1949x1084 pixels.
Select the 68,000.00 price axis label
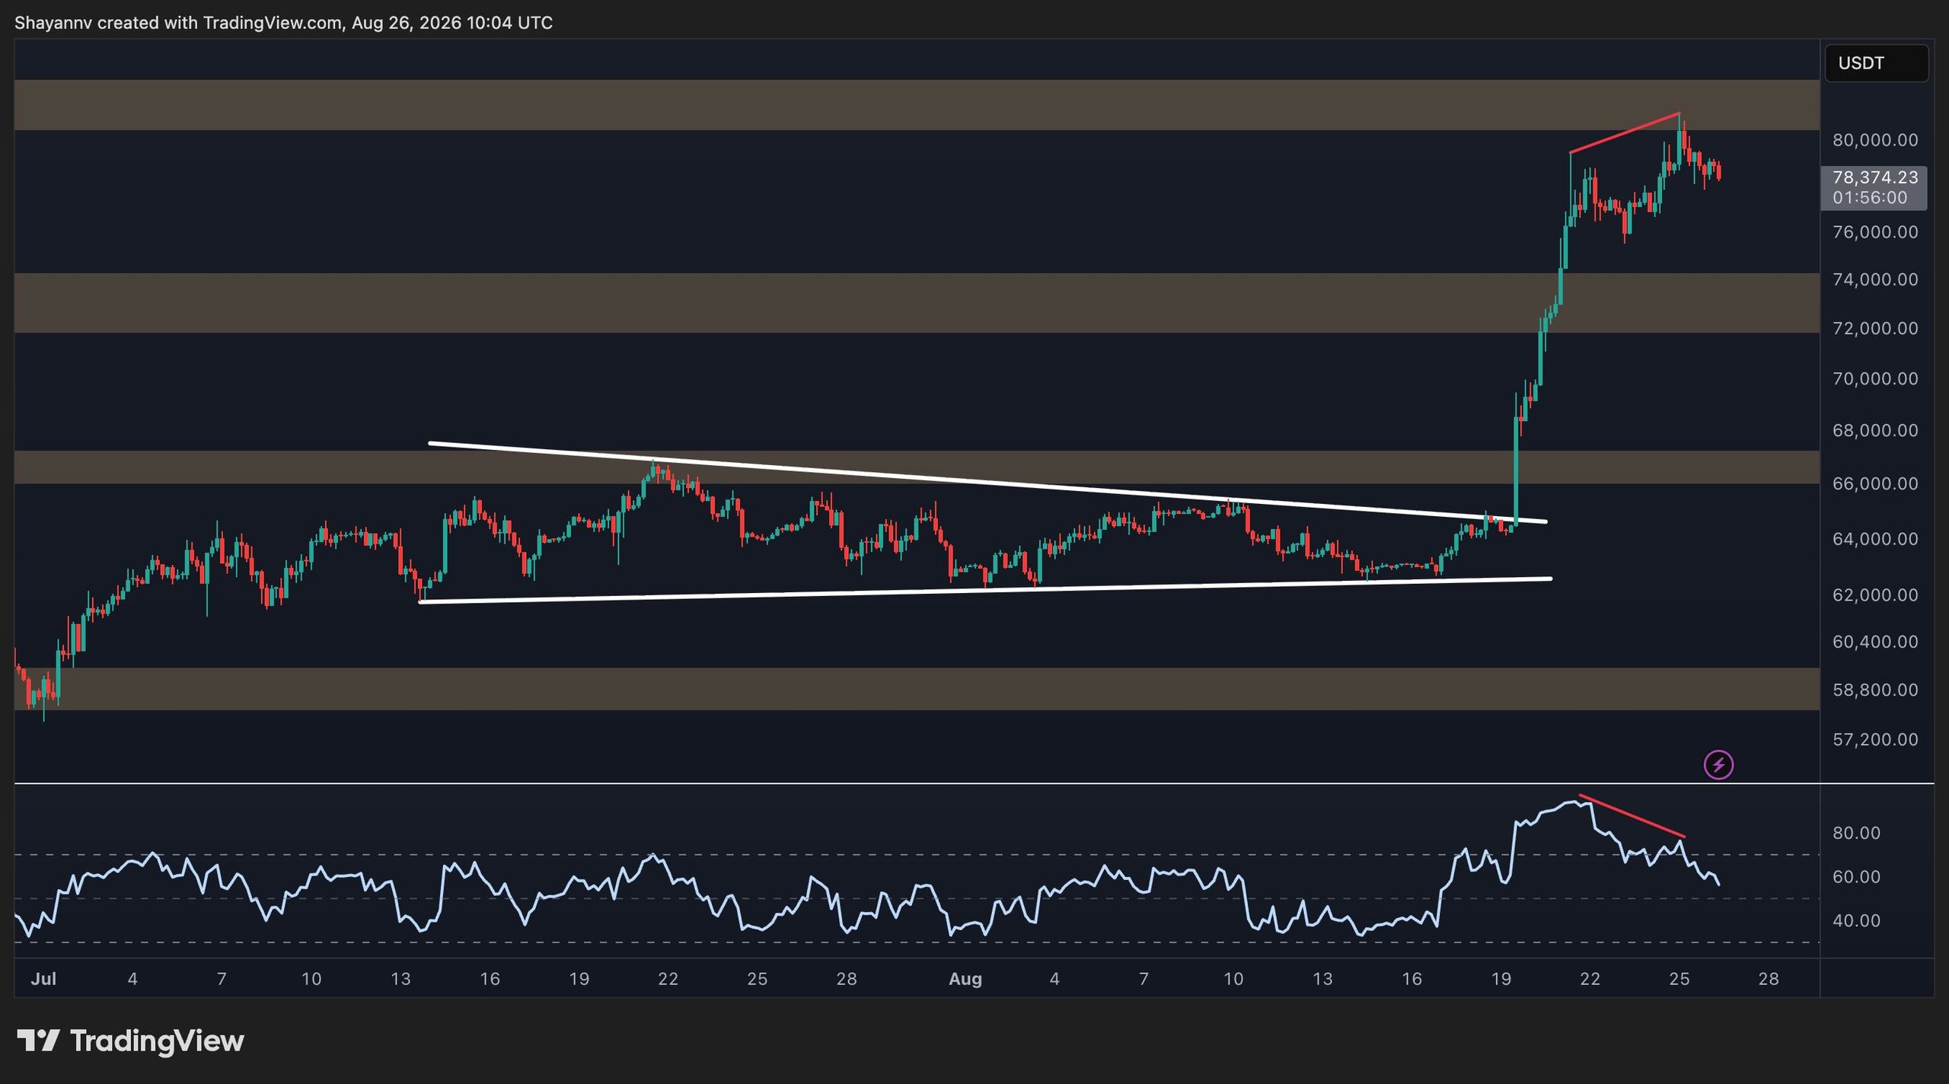pyautogui.click(x=1874, y=430)
